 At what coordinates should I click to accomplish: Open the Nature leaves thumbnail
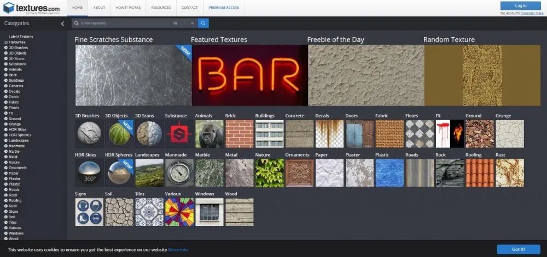(x=269, y=173)
